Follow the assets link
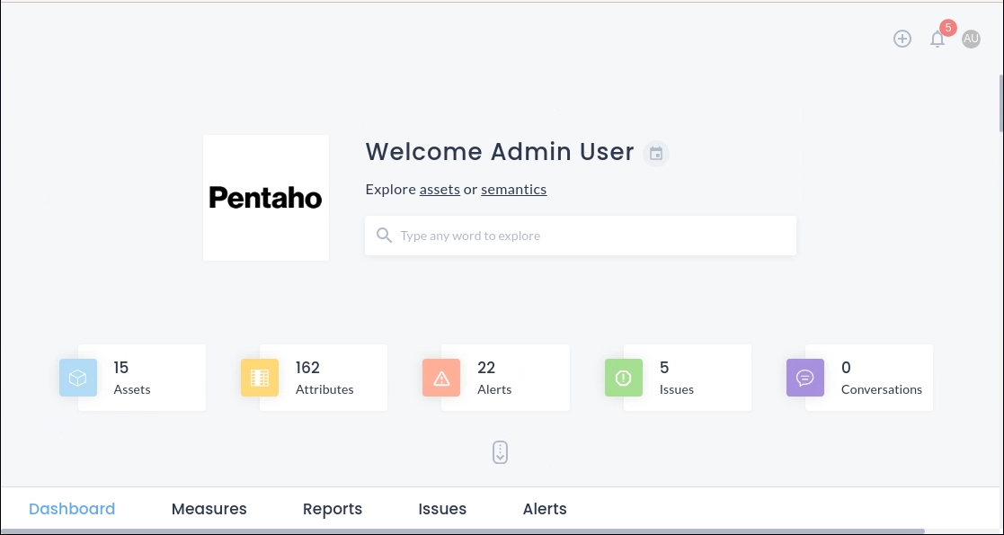Image resolution: width=1004 pixels, height=535 pixels. point(440,190)
